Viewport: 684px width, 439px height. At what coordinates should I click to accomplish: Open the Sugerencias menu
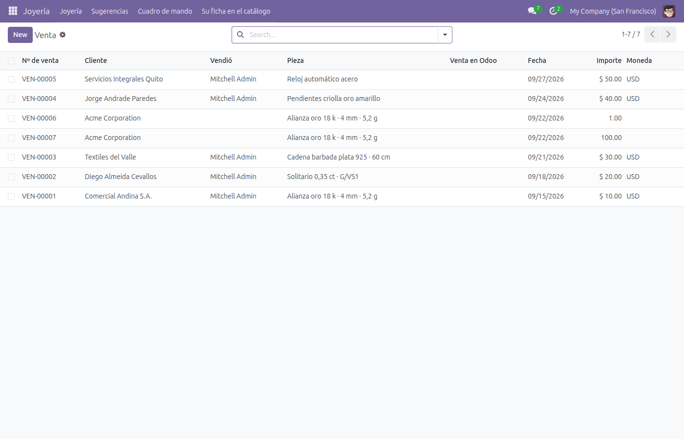[110, 11]
